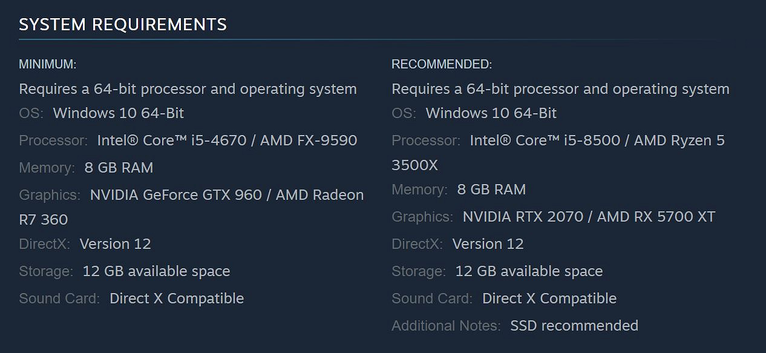Click Windows 10 64-Bit under RECOMMENDED
Viewport: 766px width, 353px height.
point(491,113)
